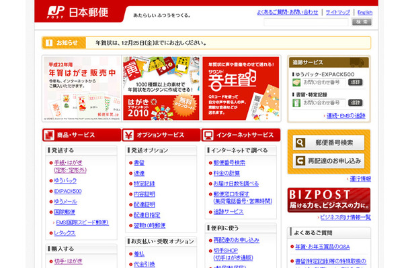The image size is (410, 268).
Task: Open the オプションサービス tab
Action: point(161,135)
